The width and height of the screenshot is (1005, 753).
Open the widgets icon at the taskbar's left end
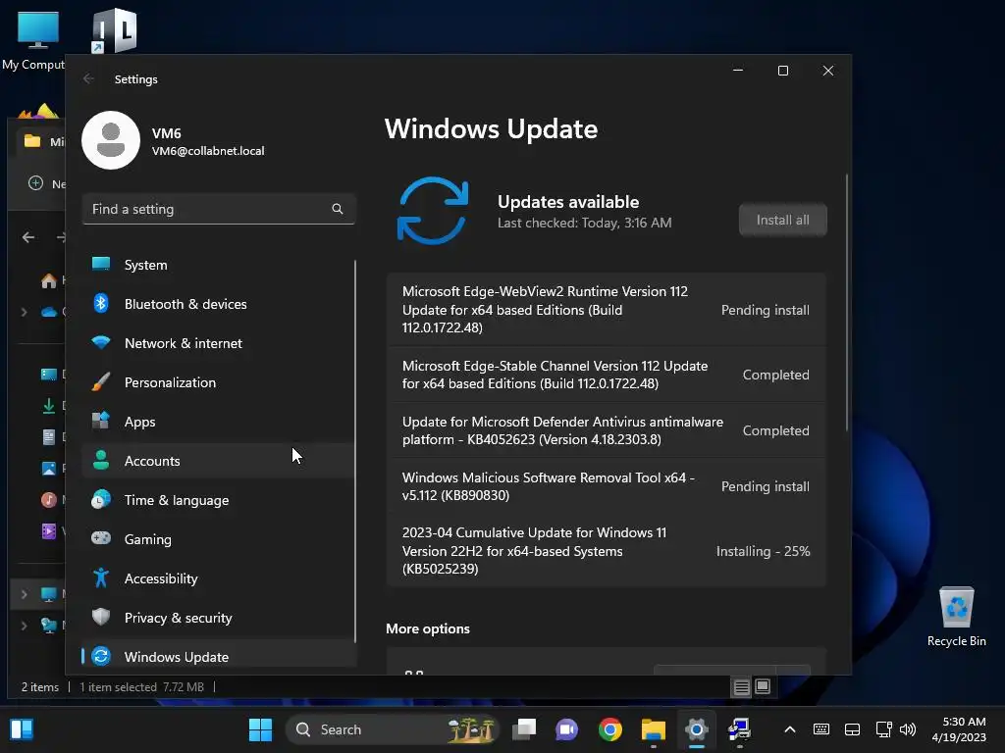pyautogui.click(x=22, y=729)
